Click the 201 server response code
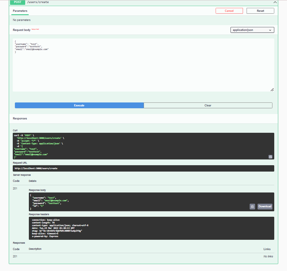This screenshot has height=271, width=287. (15, 189)
